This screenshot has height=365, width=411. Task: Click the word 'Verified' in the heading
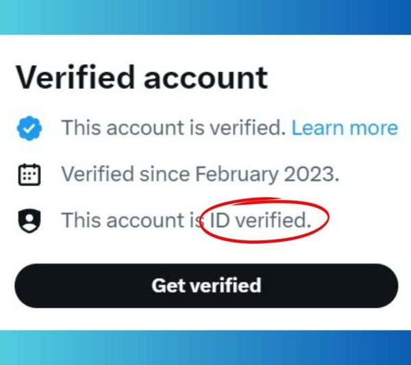75,77
